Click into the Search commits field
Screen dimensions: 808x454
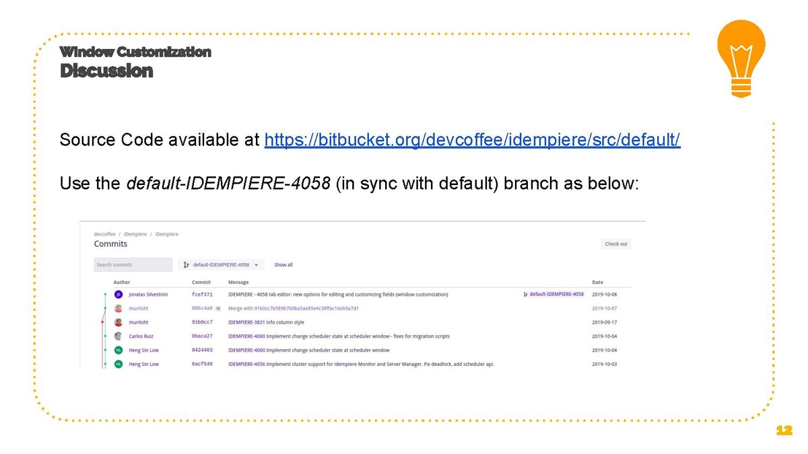[133, 265]
